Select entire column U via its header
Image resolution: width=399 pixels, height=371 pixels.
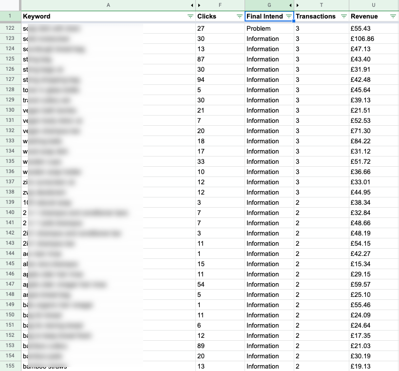point(374,5)
